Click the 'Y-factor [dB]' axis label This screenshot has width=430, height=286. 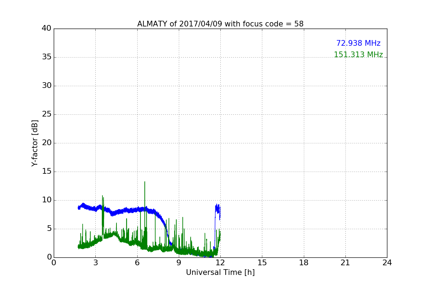point(35,143)
